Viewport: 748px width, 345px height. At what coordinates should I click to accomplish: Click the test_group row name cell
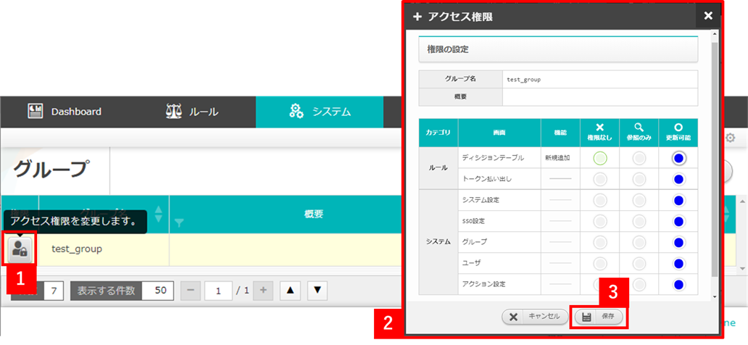[104, 249]
